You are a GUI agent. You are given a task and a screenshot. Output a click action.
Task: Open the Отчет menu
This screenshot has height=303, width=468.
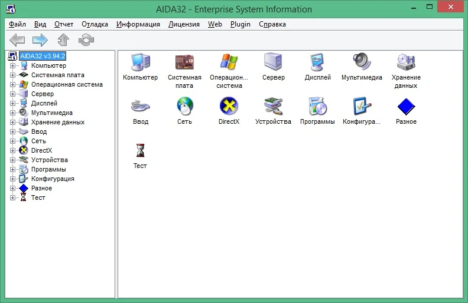coord(64,24)
